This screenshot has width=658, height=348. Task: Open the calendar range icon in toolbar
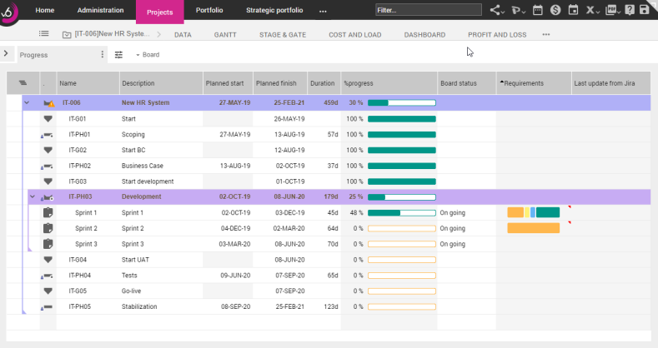538,10
